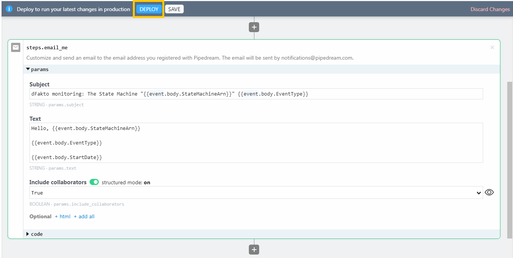Viewport: 513px width, 258px height.
Task: Add the optional html parameter
Action: pos(63,216)
